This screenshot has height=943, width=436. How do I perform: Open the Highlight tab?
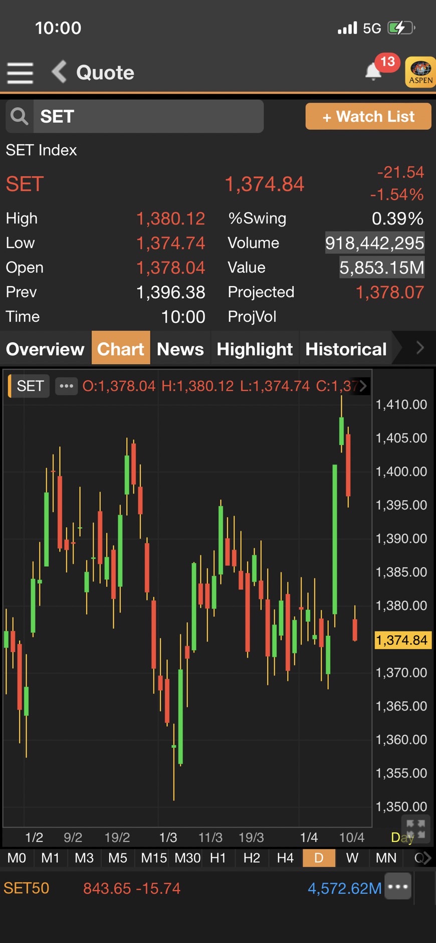tap(255, 349)
